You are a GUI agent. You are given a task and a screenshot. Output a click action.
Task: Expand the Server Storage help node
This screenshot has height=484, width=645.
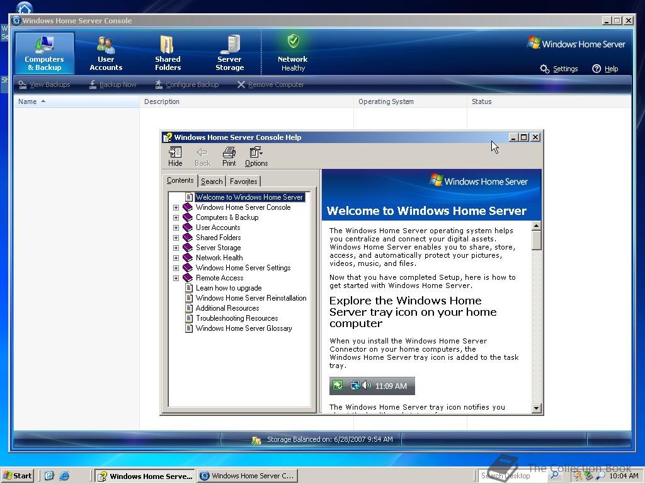176,248
